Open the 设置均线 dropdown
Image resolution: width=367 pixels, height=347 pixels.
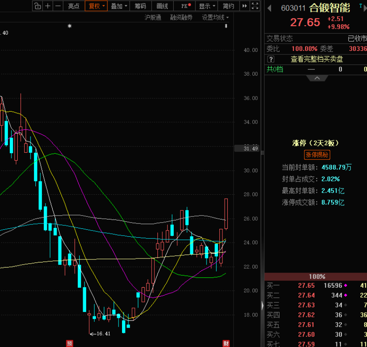pos(215,17)
